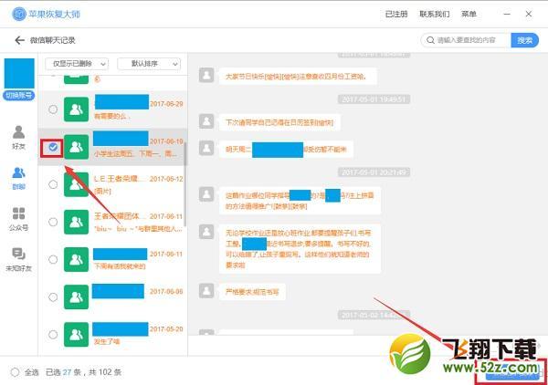
Task: Click group avatar of L.E 王者荣耀 chat
Action: [x=76, y=184]
